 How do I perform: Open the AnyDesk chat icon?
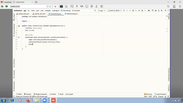point(72,6)
